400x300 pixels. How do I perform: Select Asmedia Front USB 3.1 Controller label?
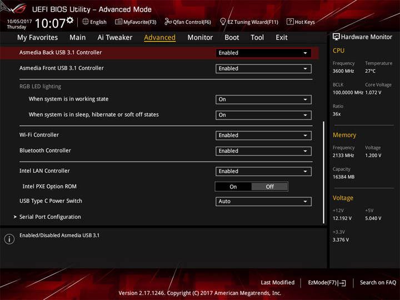point(62,68)
